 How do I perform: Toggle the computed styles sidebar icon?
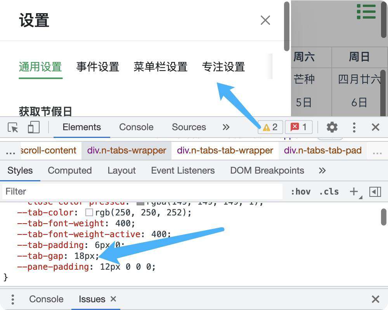[375, 192]
